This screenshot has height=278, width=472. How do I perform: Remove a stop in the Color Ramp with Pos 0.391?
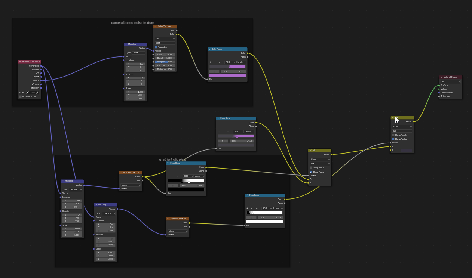[x=172, y=176]
